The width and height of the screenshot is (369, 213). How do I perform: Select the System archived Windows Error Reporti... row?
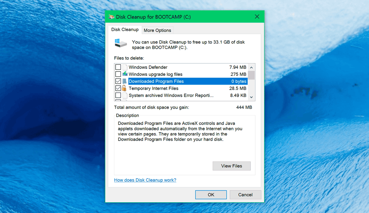181,95
